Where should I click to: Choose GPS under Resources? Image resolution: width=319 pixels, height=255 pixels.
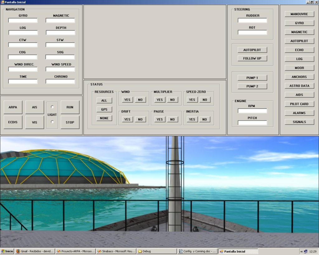(104, 109)
